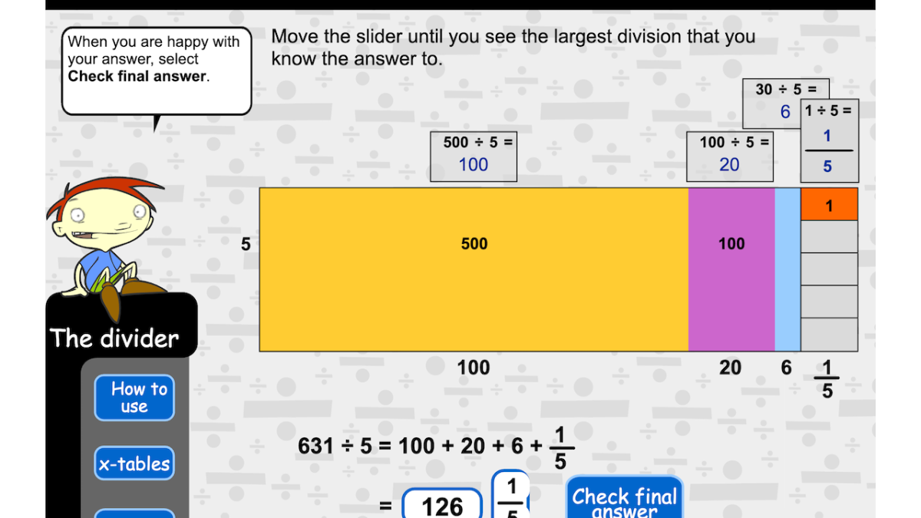
Task: Select the orange block labeled 1
Action: tap(829, 204)
